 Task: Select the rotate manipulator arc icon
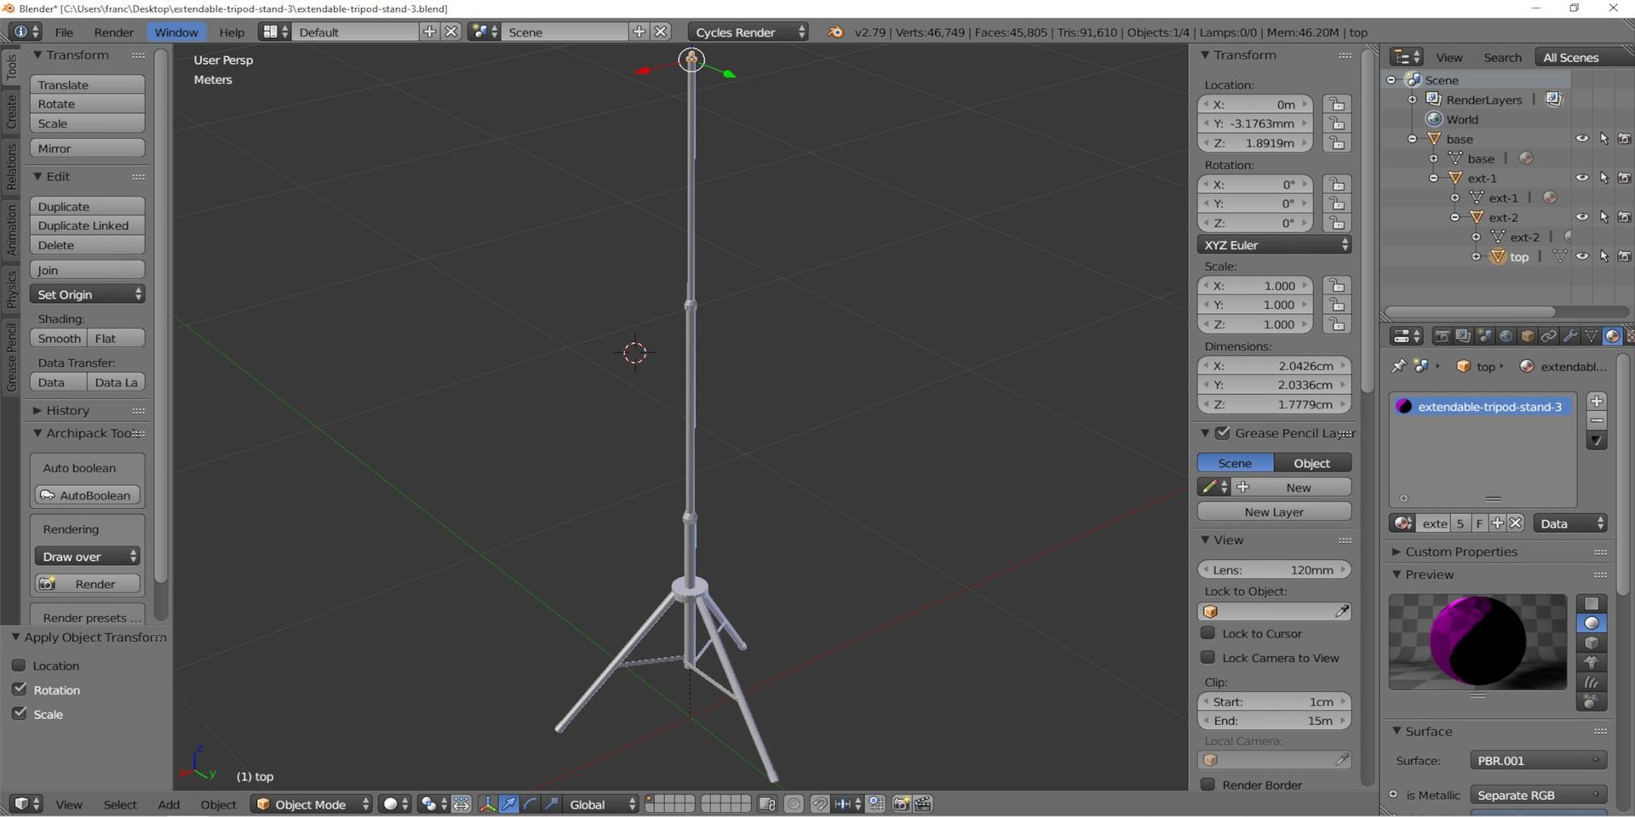tap(530, 804)
